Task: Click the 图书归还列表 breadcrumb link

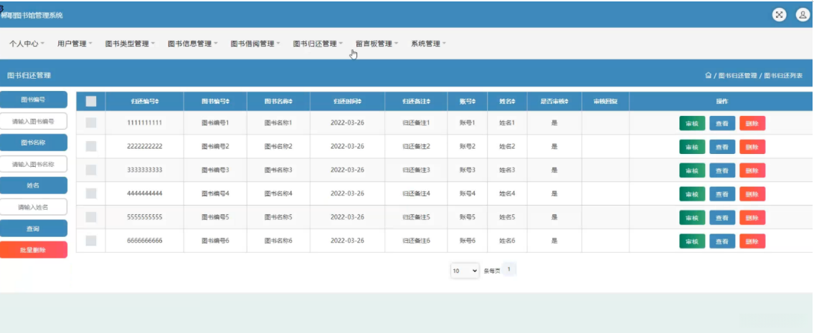Action: click(x=783, y=76)
